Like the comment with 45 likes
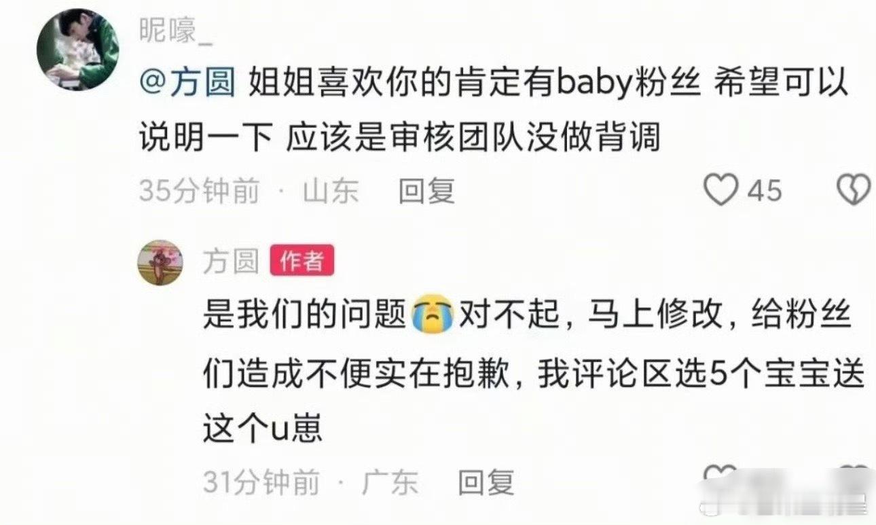 720,191
